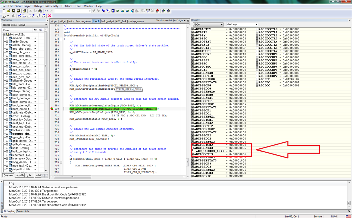Click the Toggle Breakpoint red dot icon

coord(157,11)
